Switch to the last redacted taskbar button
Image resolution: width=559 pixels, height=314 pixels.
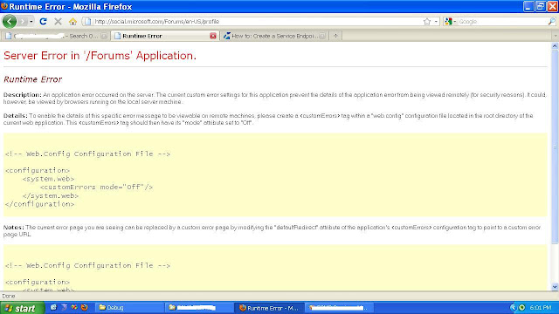(340, 308)
